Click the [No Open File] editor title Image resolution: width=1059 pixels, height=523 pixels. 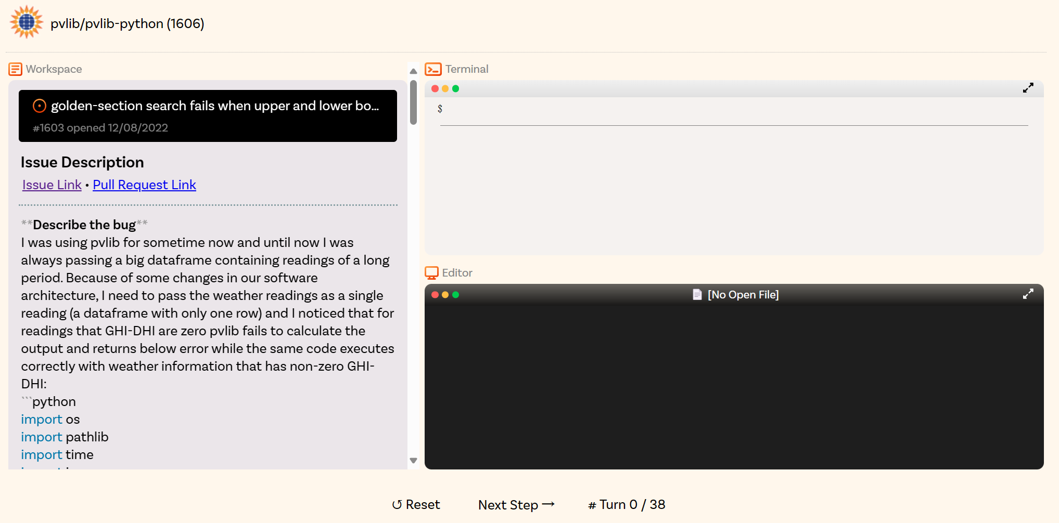point(743,295)
